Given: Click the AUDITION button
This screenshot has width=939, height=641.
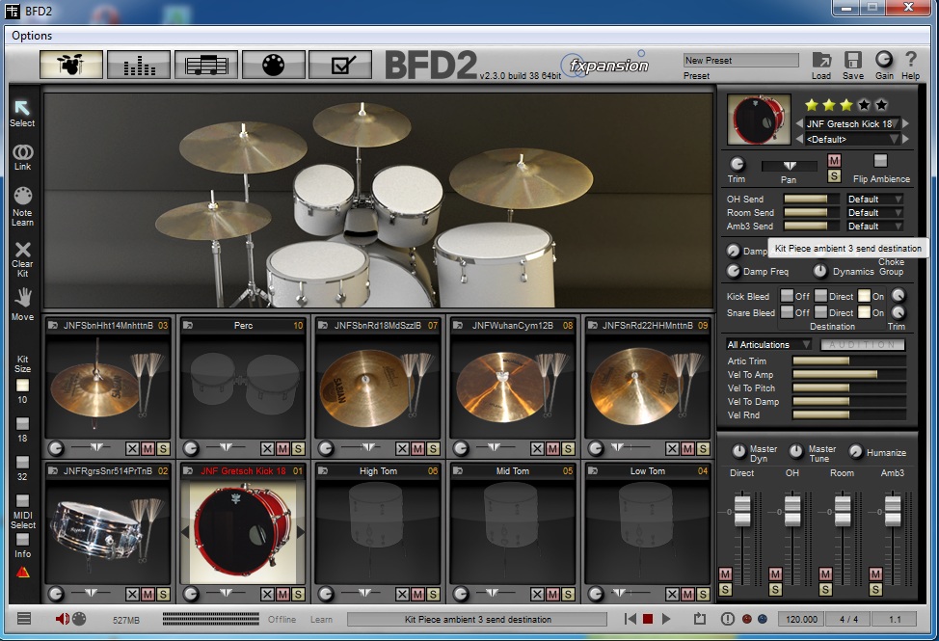Looking at the screenshot, I should coord(862,345).
